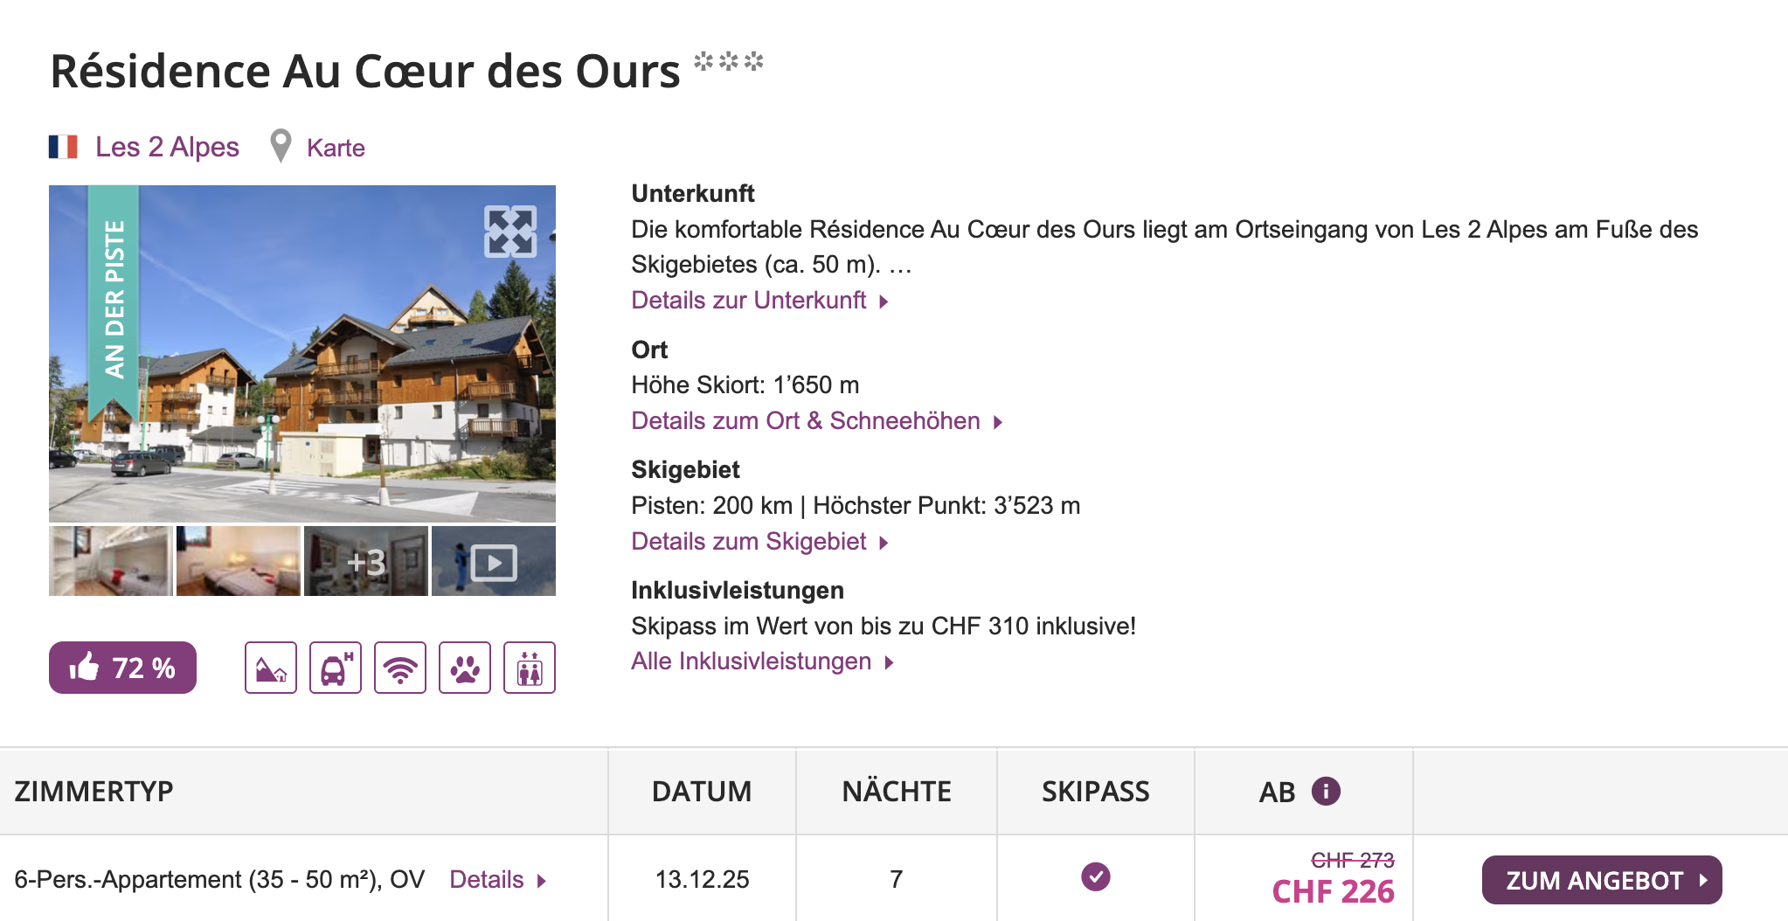This screenshot has width=1788, height=921.
Task: Click the info icon next to AB
Action: tap(1326, 791)
